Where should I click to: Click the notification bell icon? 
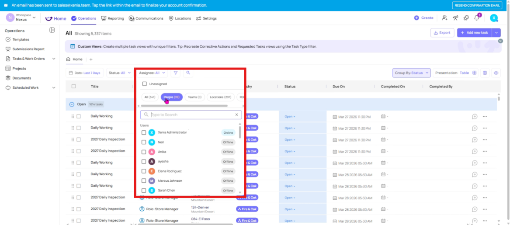(477, 18)
